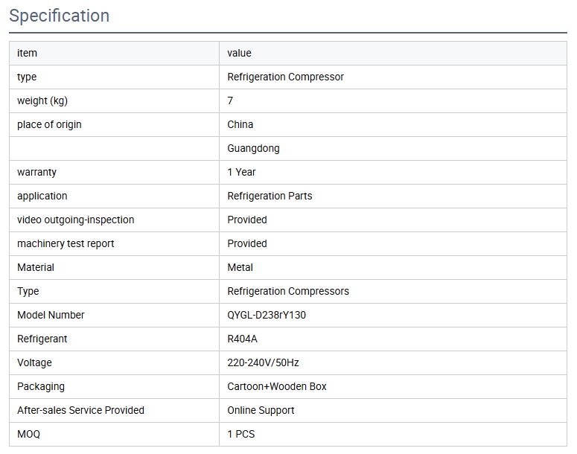Click the Specification heading
Screen dimensions: 577x454
click(x=60, y=16)
